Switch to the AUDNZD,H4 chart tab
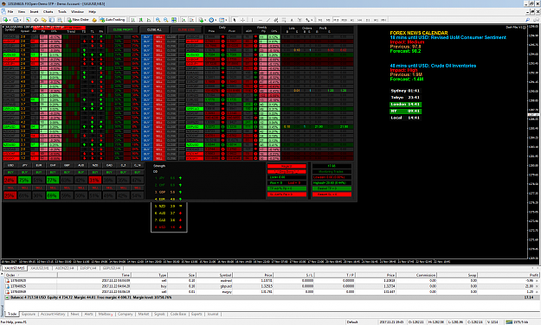The image size is (541, 325). (65, 268)
